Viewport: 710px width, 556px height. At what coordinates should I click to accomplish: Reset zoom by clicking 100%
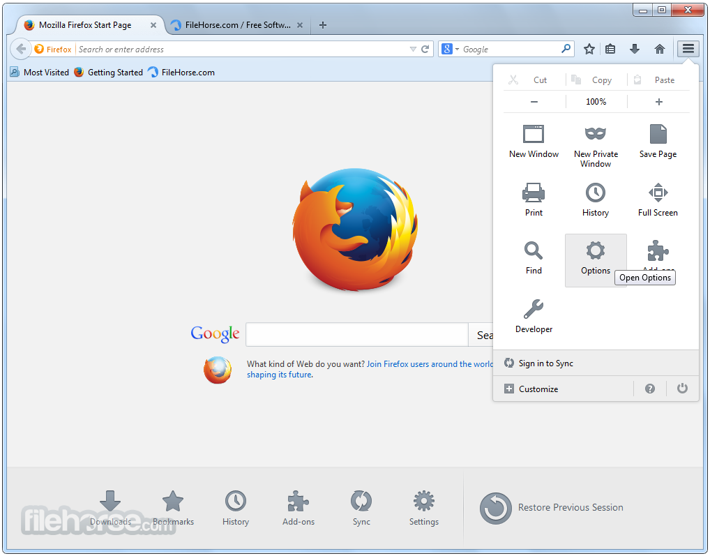596,101
